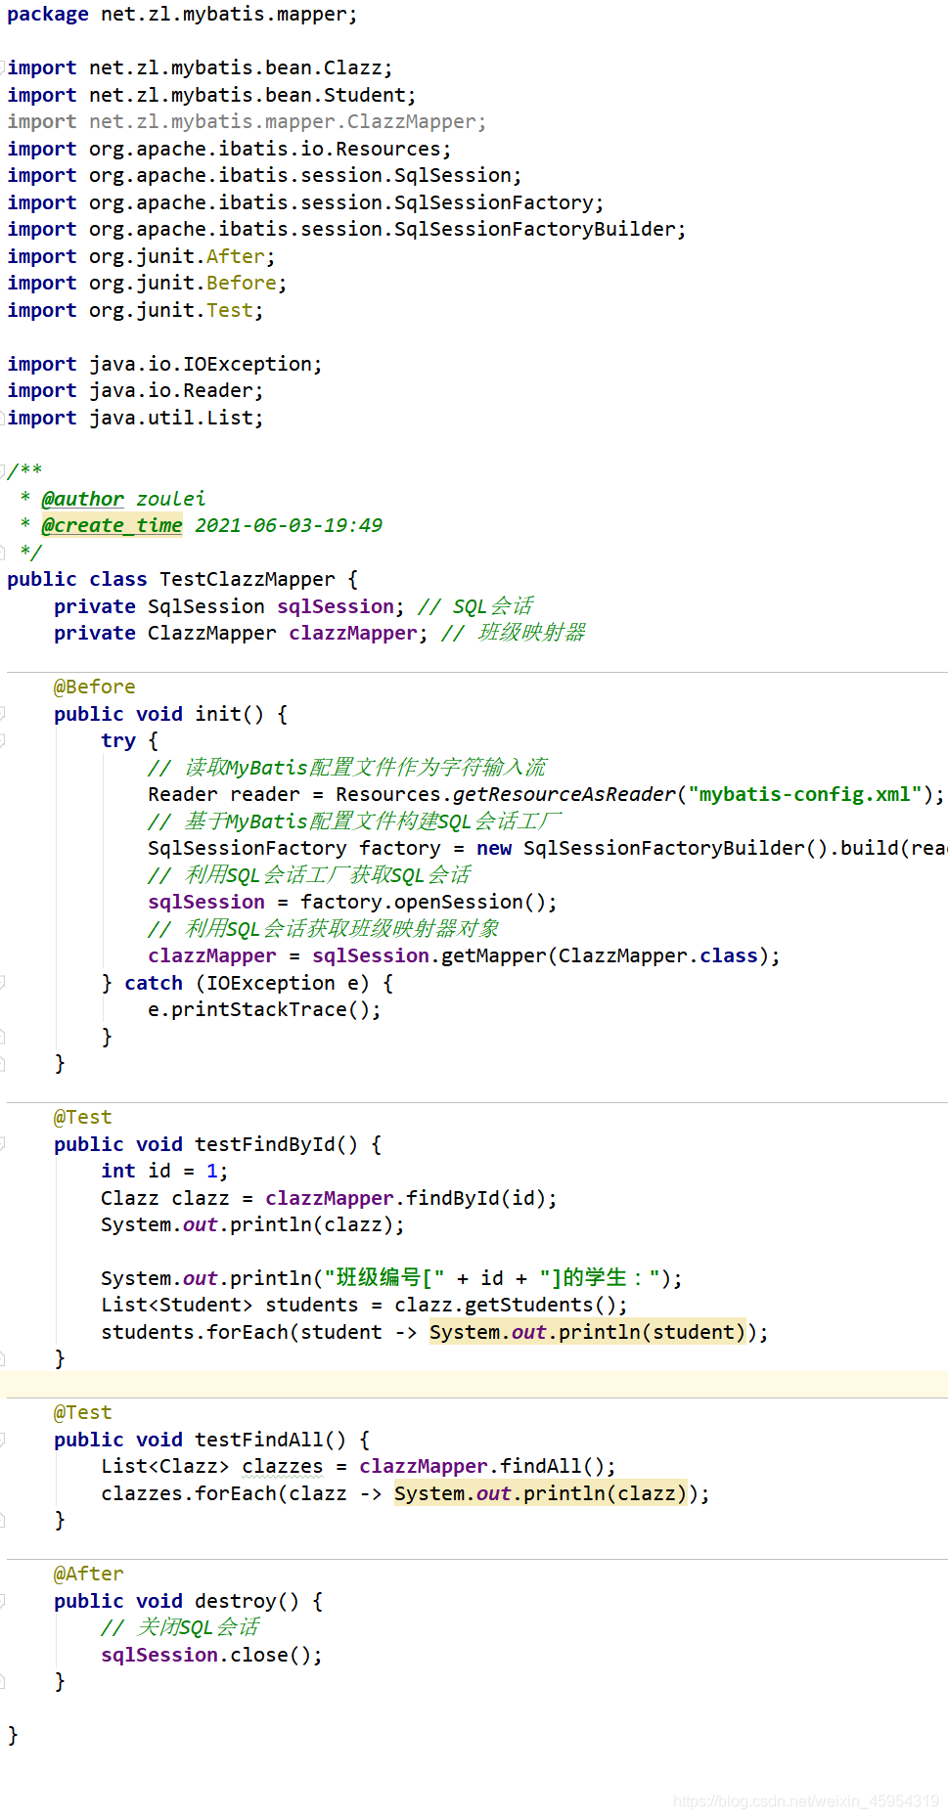Click the getMapper(ClazzMapper.class) call
This screenshot has height=1819, width=948.
tap(605, 955)
